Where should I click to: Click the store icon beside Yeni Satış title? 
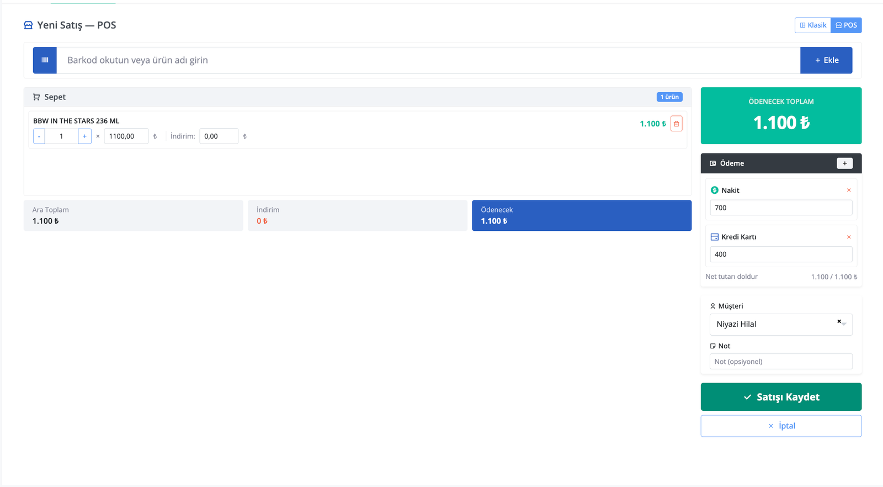[x=28, y=25]
